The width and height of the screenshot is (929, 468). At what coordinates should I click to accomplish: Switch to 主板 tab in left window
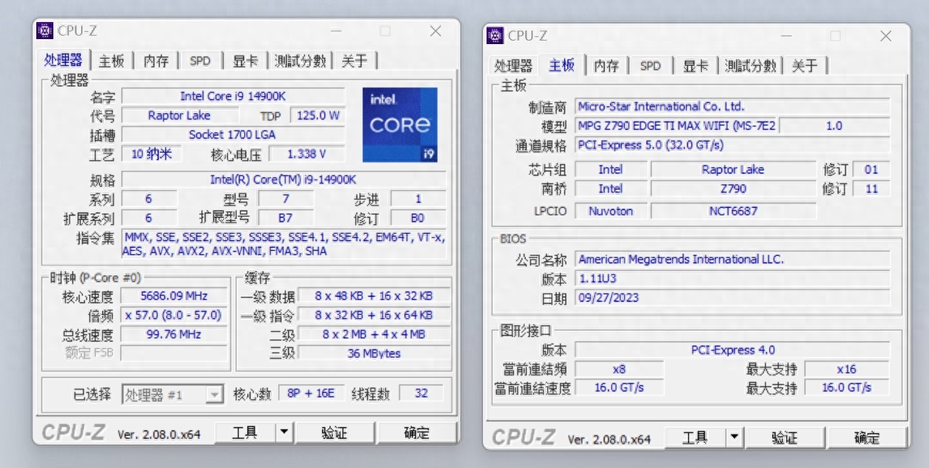coord(112,61)
